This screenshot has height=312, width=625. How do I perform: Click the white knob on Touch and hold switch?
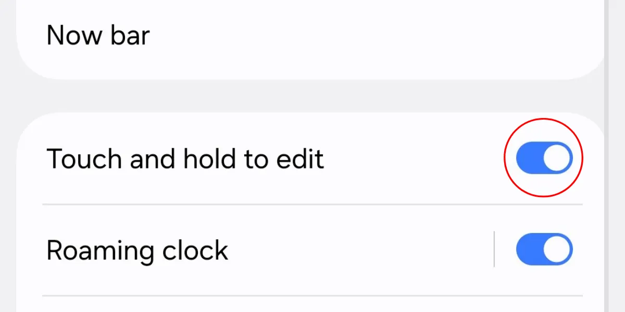point(557,158)
